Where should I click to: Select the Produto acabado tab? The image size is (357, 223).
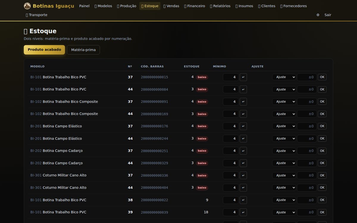(44, 50)
